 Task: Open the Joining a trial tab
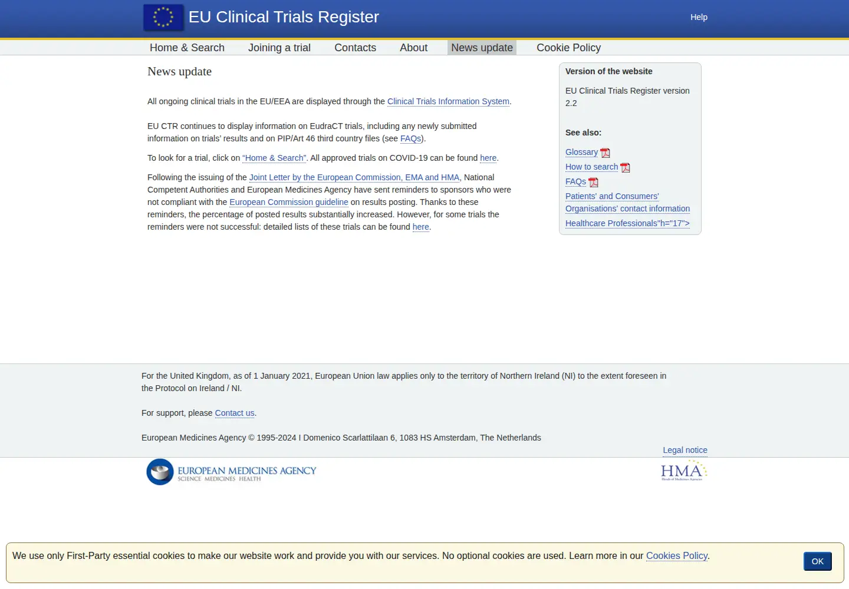click(279, 48)
